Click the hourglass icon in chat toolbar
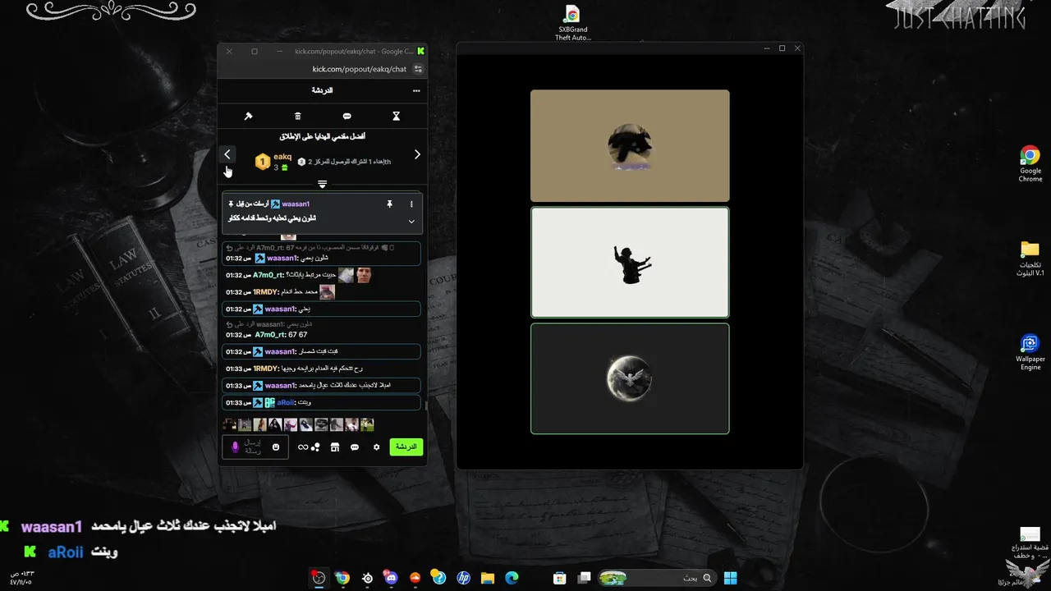 396,117
